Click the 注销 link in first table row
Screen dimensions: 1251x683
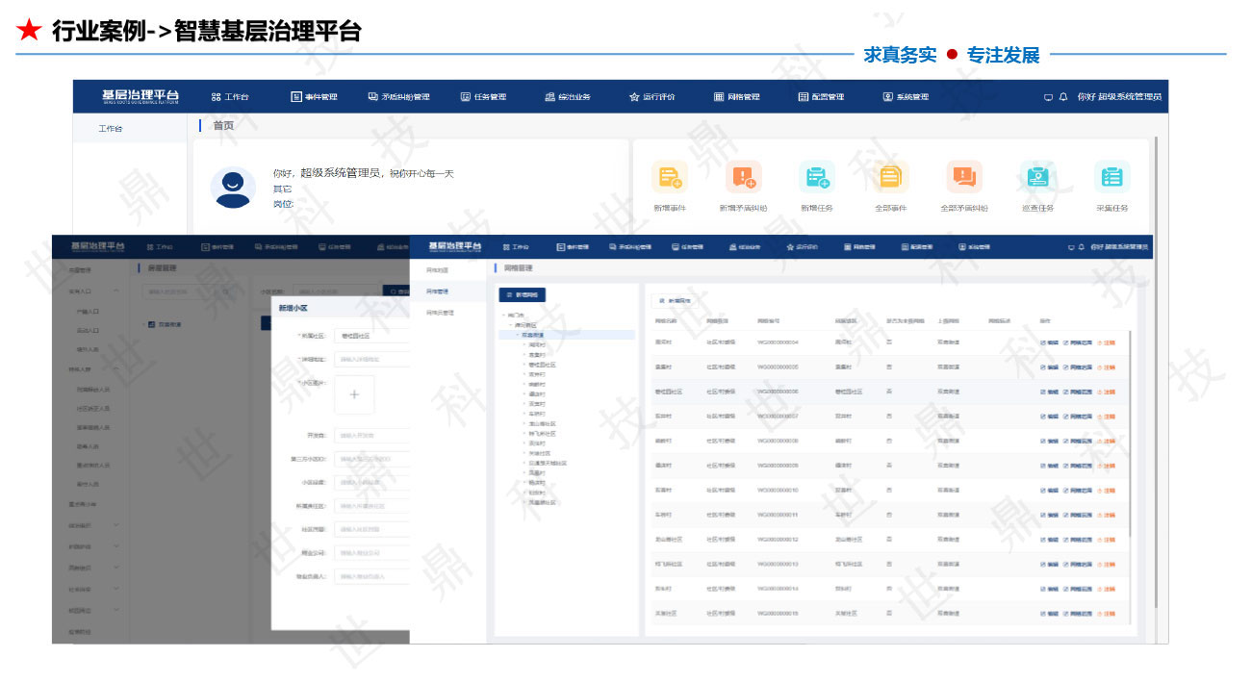[x=1107, y=342]
